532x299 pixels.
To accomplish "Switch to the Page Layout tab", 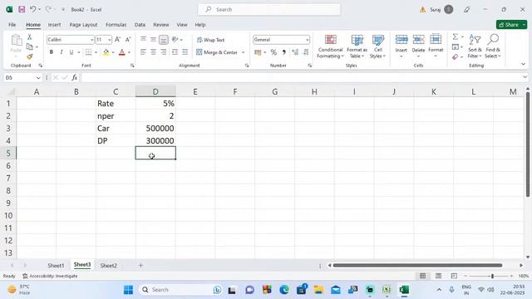I will (x=83, y=25).
